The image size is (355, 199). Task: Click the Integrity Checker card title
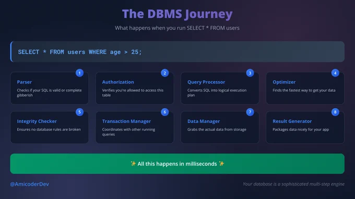pos(37,121)
